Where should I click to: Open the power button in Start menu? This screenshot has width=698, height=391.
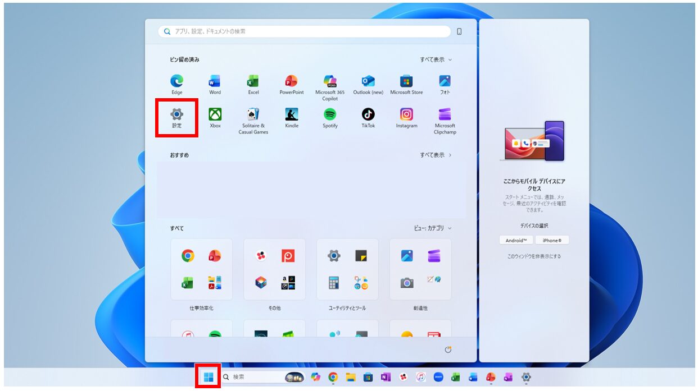point(448,349)
